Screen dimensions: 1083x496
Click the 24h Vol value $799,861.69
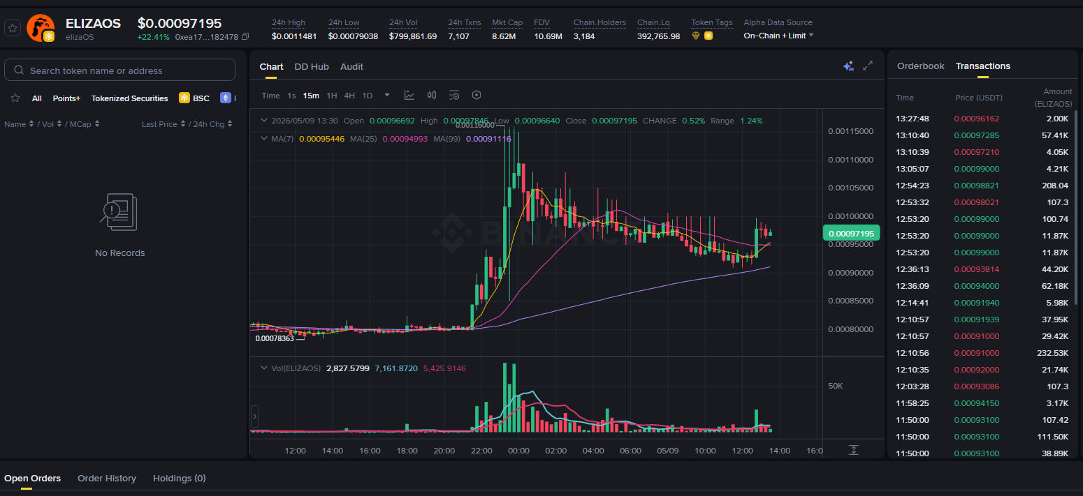pos(413,36)
